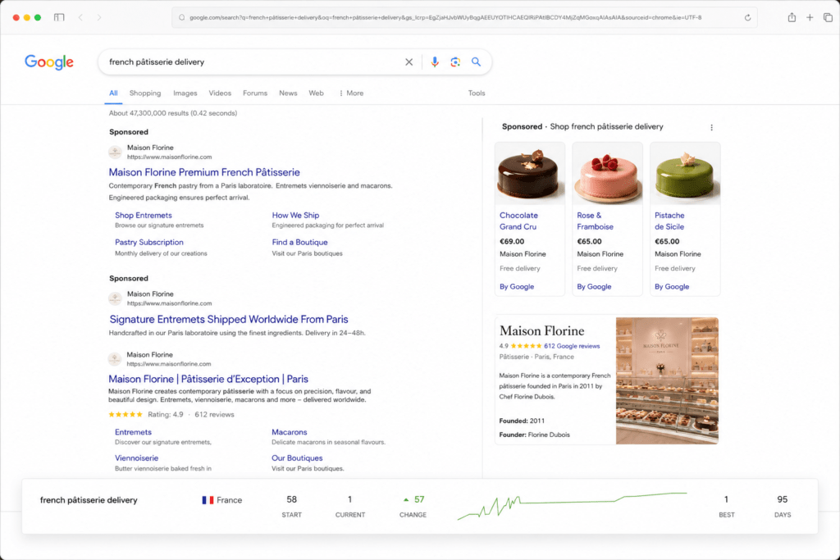This screenshot has height=560, width=840.
Task: Open Signature Entremets Shipped Worldwide From Paris
Action: [x=229, y=320]
